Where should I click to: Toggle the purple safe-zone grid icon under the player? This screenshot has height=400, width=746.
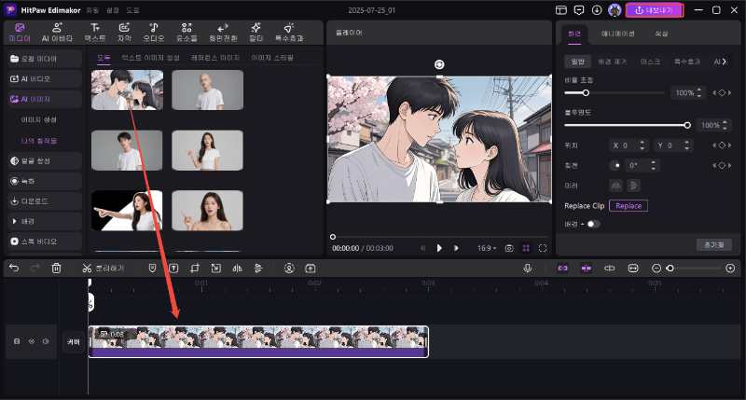point(526,248)
